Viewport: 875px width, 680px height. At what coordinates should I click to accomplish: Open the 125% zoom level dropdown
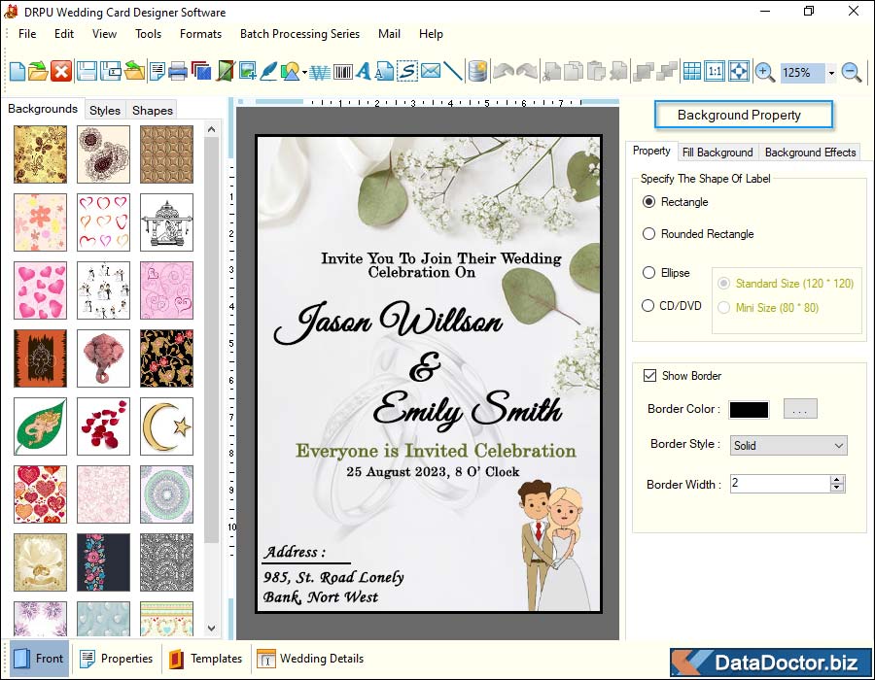(x=831, y=73)
